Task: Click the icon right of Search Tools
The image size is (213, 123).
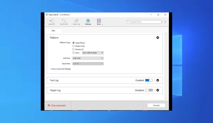Action: coord(165,22)
